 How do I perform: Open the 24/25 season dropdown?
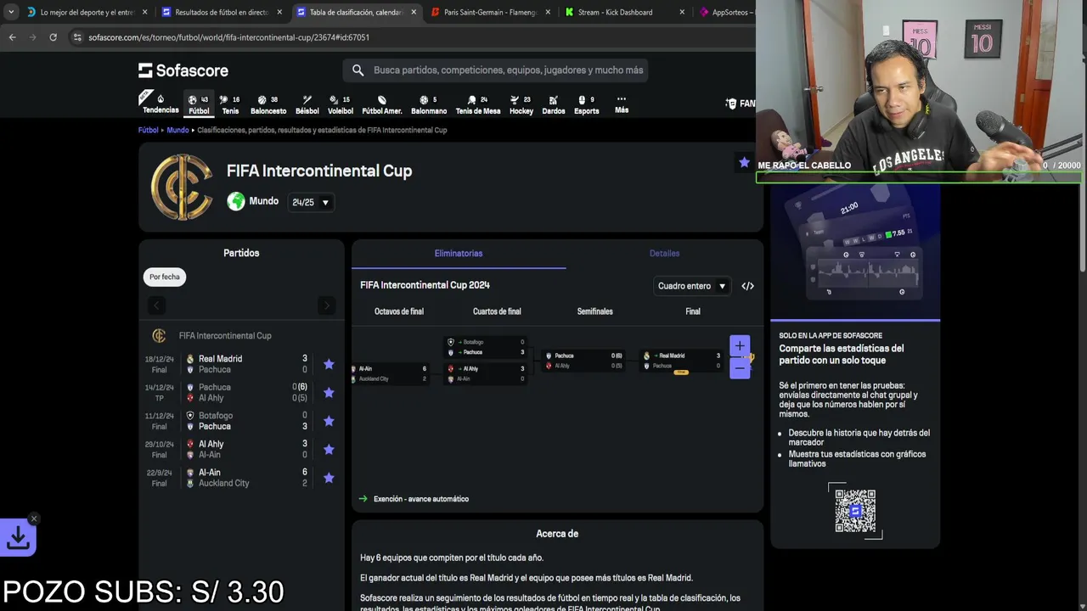[311, 202]
